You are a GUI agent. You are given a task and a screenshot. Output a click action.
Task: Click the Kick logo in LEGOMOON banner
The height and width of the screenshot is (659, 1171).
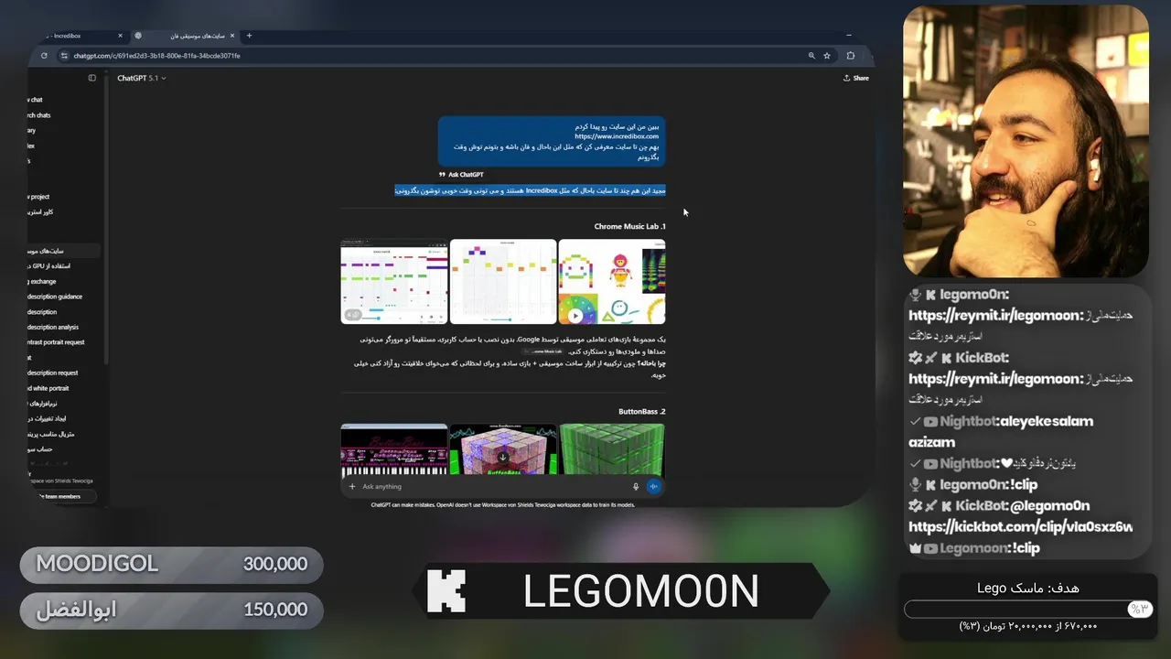(x=447, y=591)
